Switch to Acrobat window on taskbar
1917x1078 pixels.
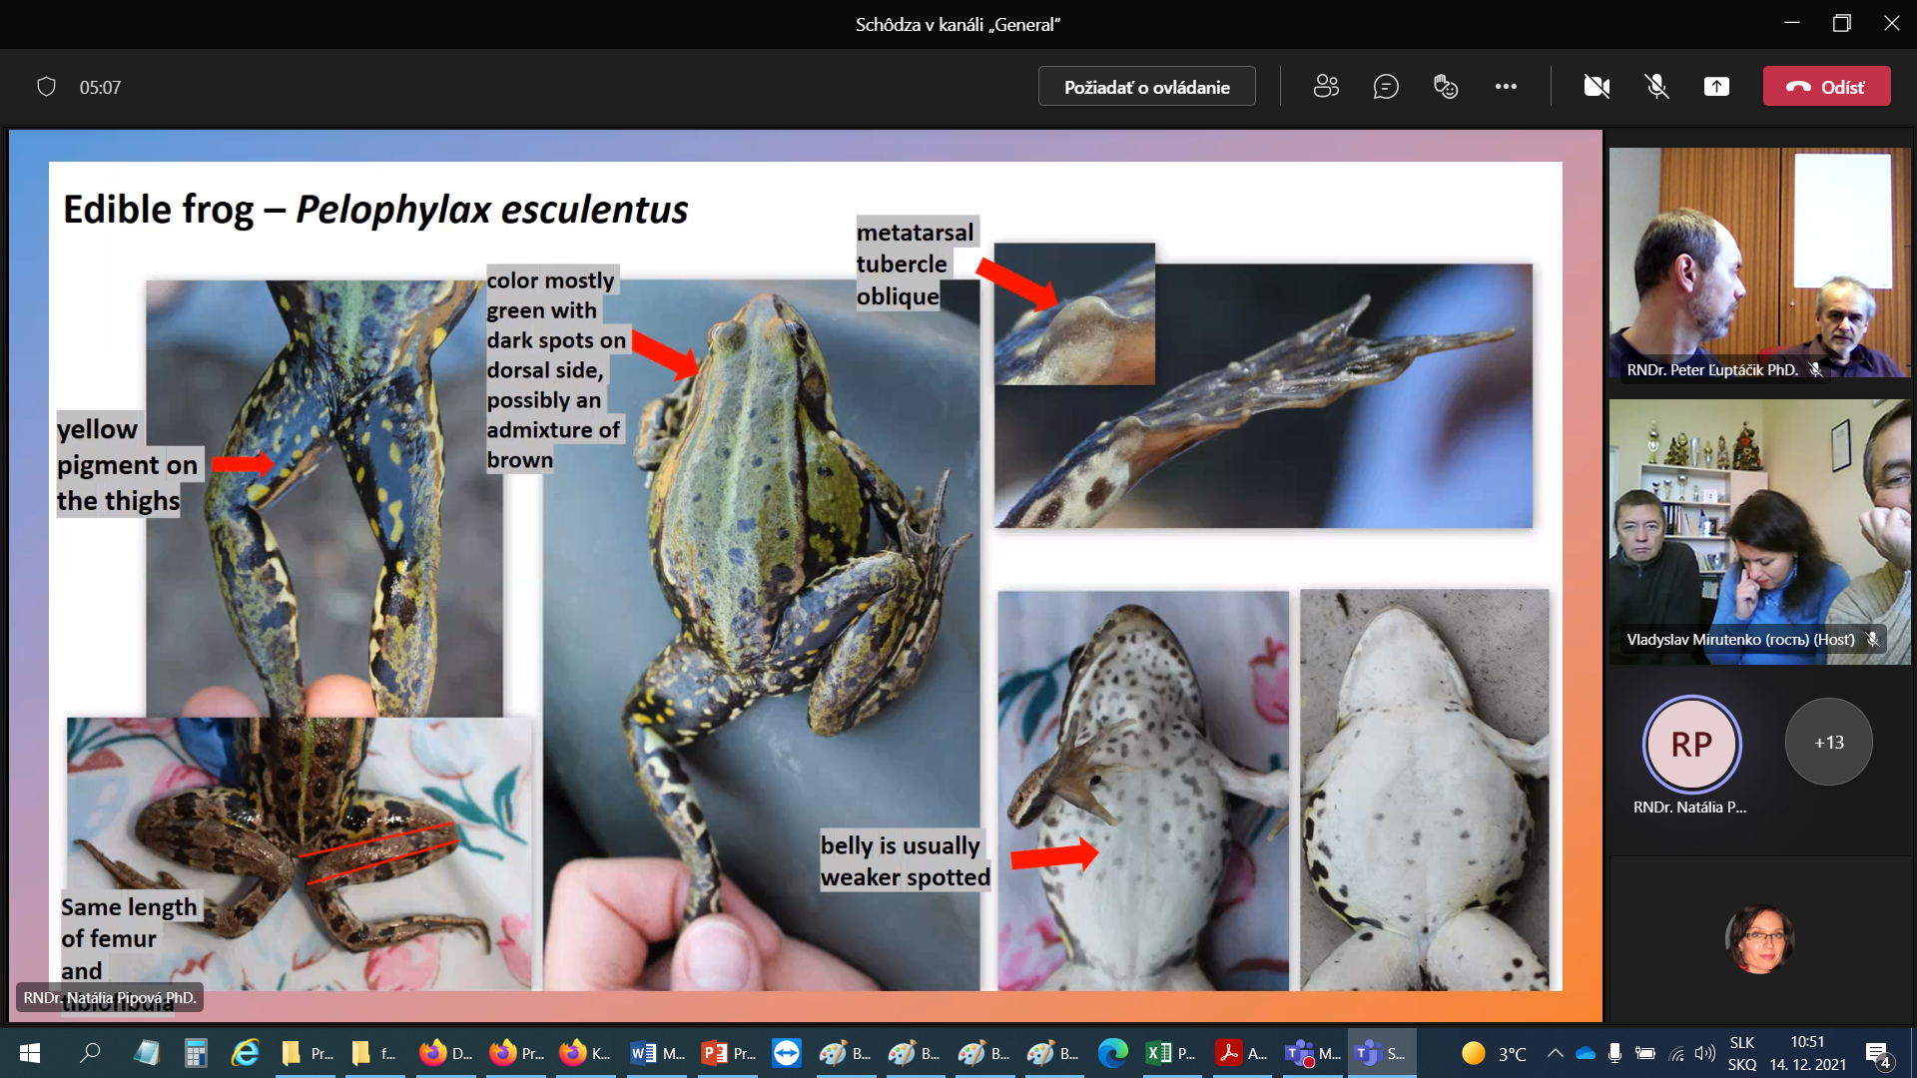(1241, 1053)
